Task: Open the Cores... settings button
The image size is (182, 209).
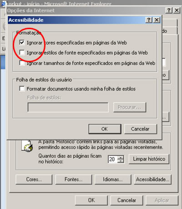Action: (x=34, y=179)
